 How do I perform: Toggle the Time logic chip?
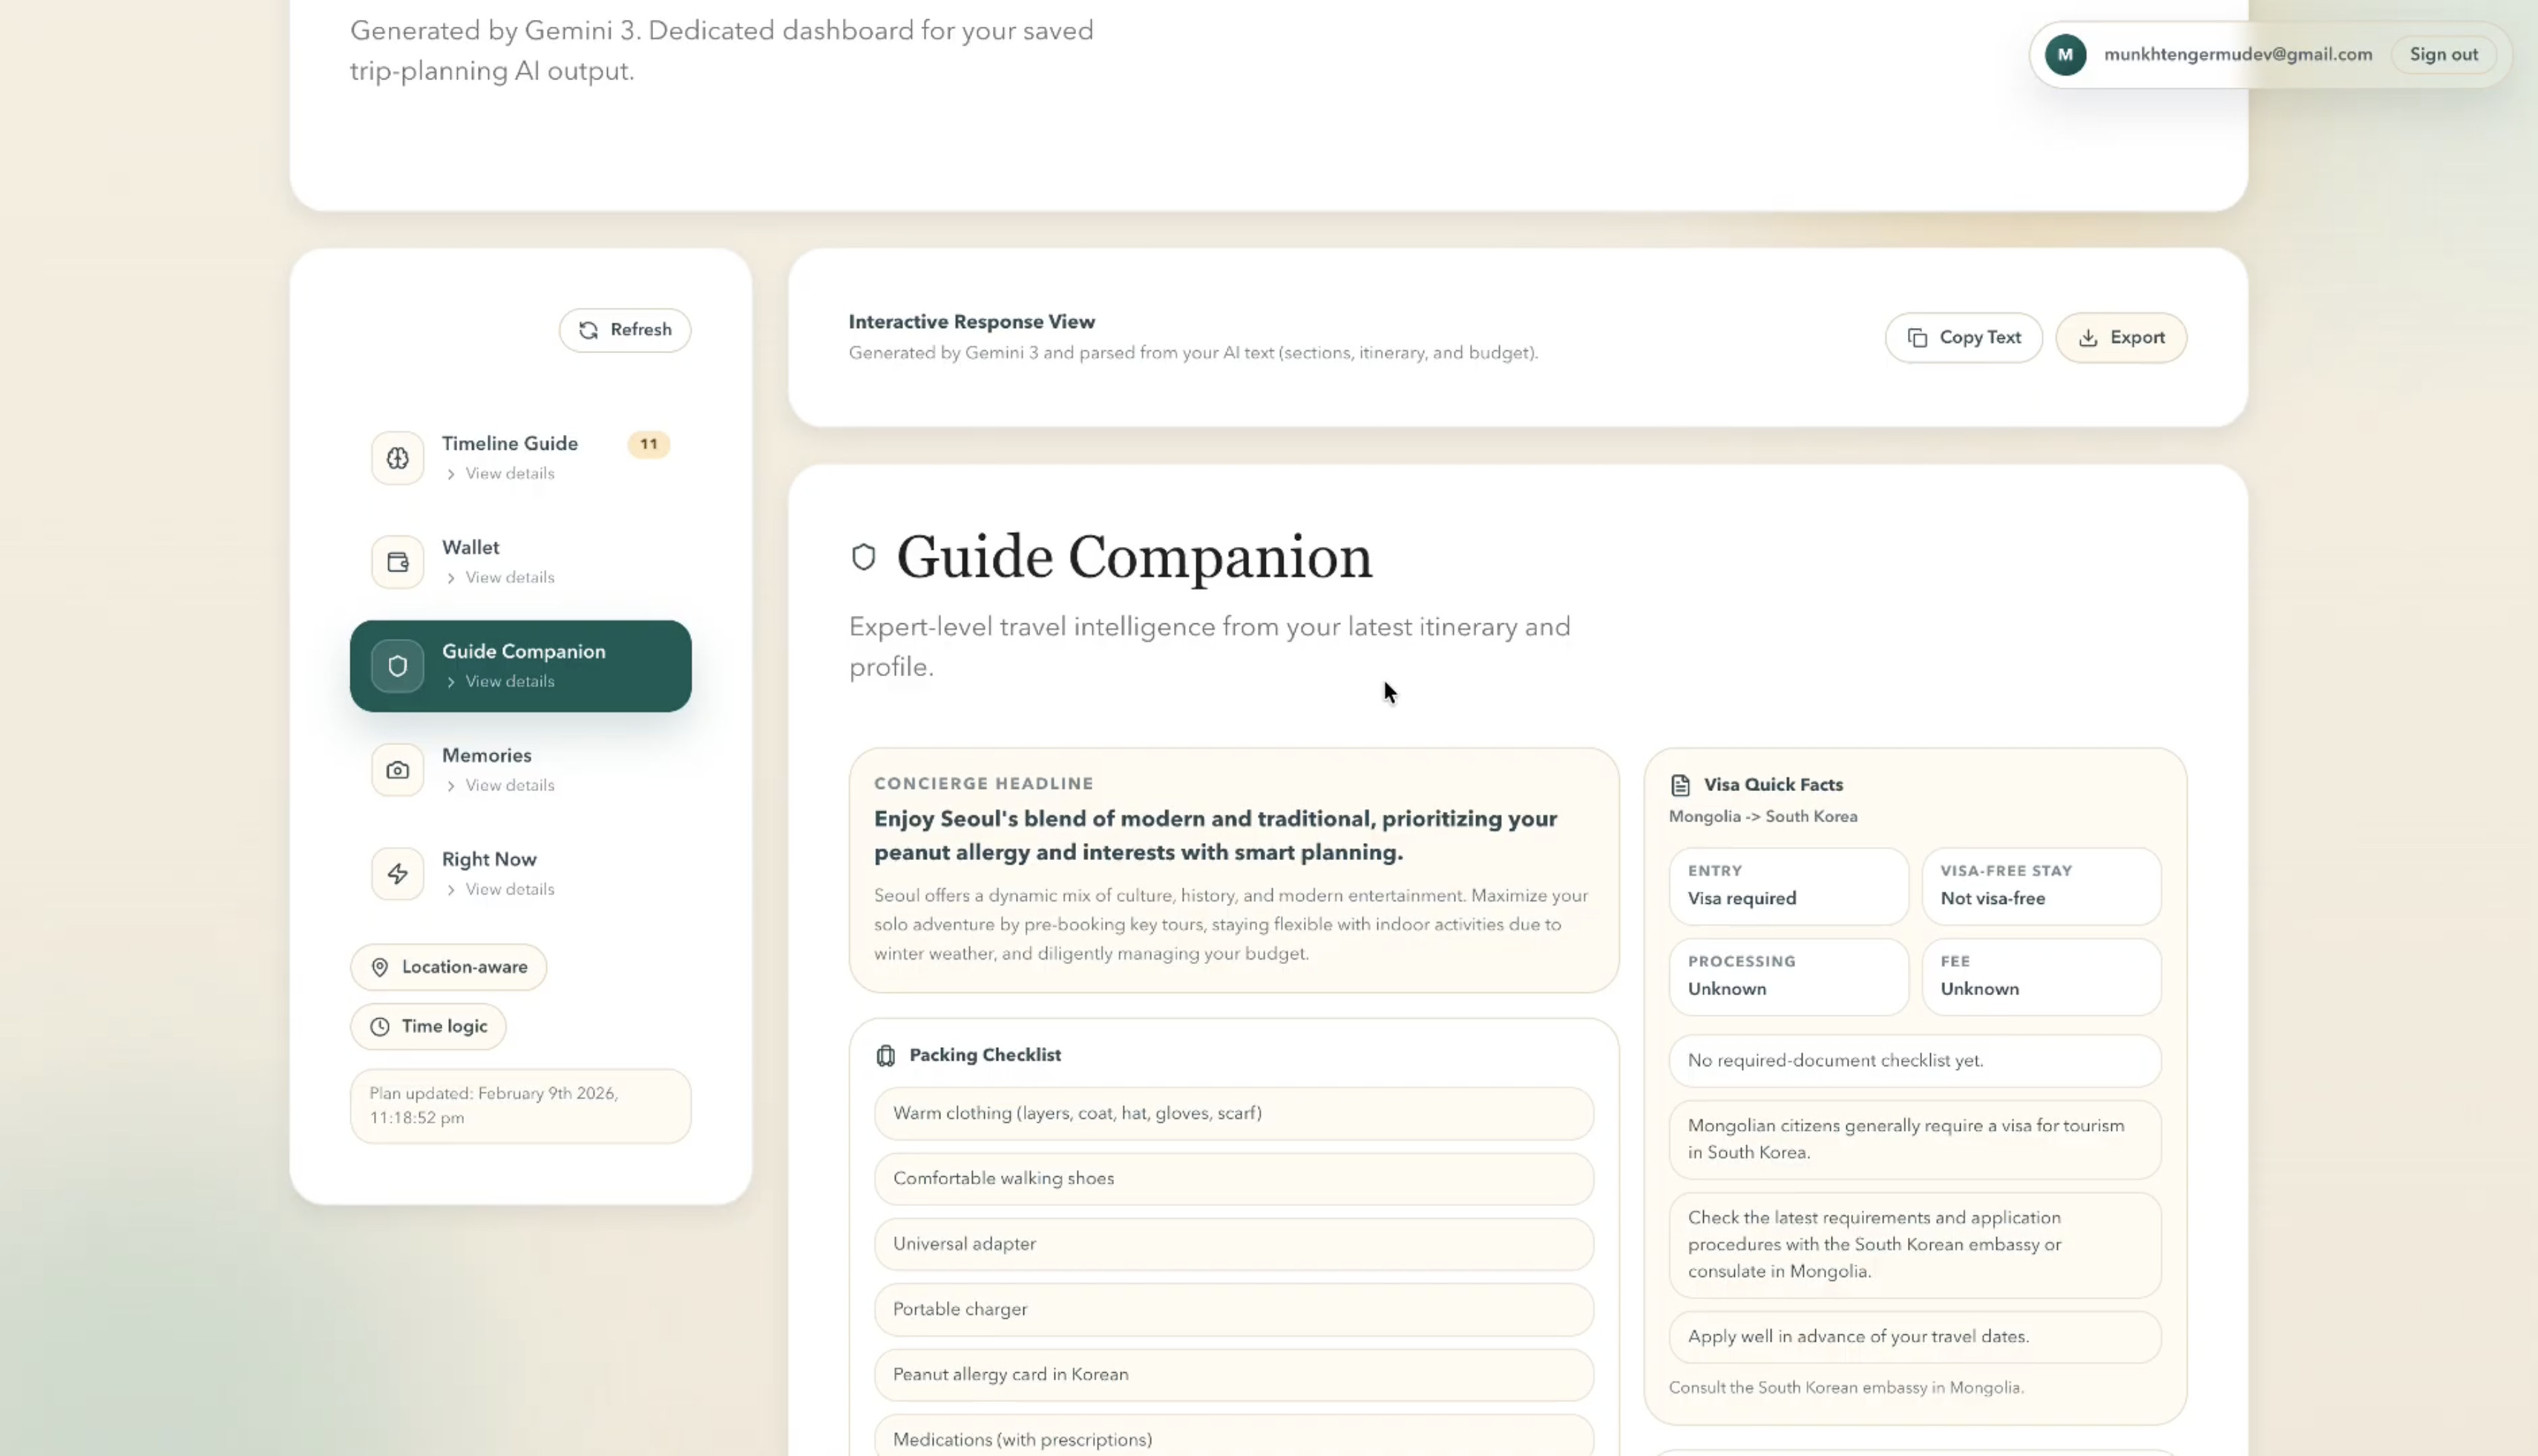point(428,1026)
